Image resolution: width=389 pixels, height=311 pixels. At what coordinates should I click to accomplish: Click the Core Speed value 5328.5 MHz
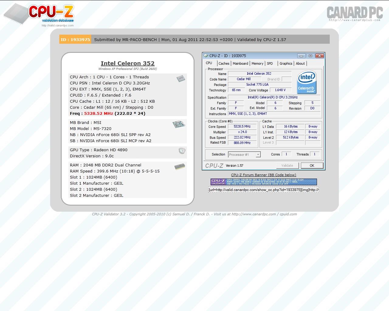242,126
